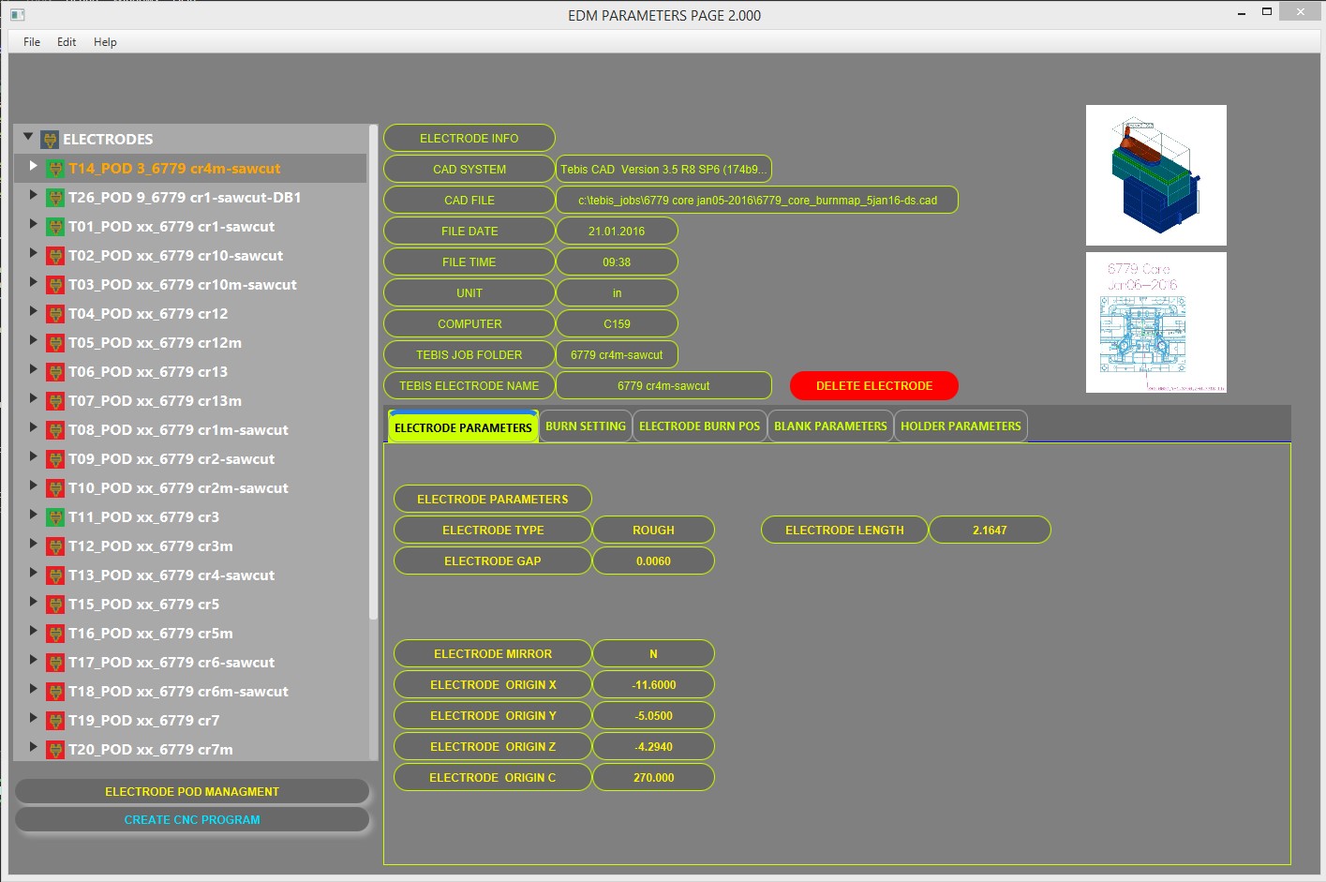Screen dimensions: 1326x882
Task: Click the ELECTRODE LENGTH value 2.1647
Action: (991, 531)
